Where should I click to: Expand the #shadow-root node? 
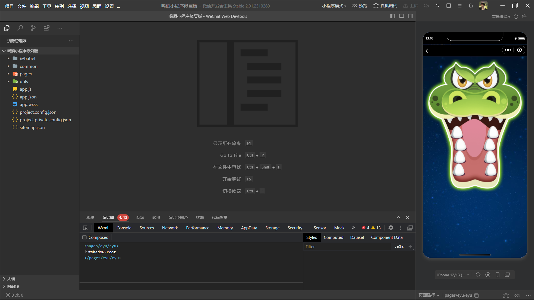(86, 252)
